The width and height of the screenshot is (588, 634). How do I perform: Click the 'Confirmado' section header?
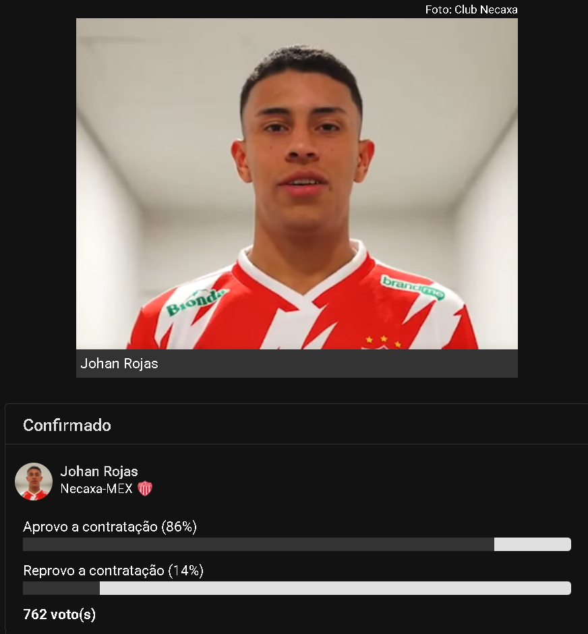pyautogui.click(x=67, y=425)
